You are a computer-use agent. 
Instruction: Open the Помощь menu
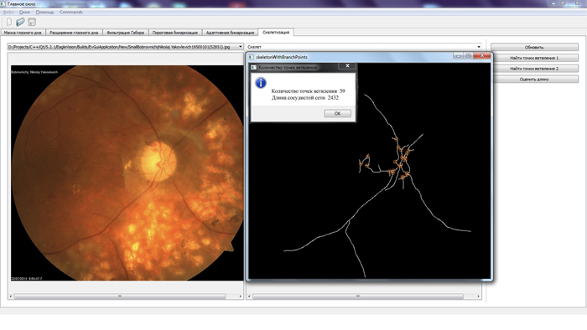pyautogui.click(x=44, y=12)
